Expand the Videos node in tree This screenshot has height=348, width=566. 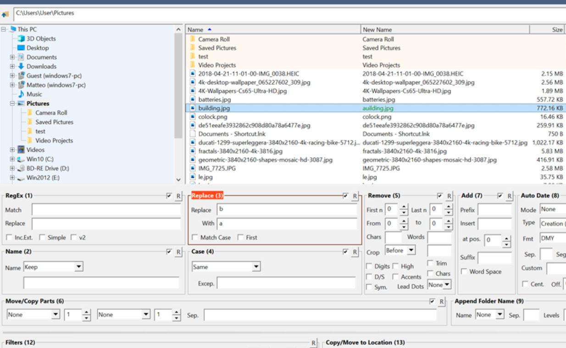click(12, 150)
